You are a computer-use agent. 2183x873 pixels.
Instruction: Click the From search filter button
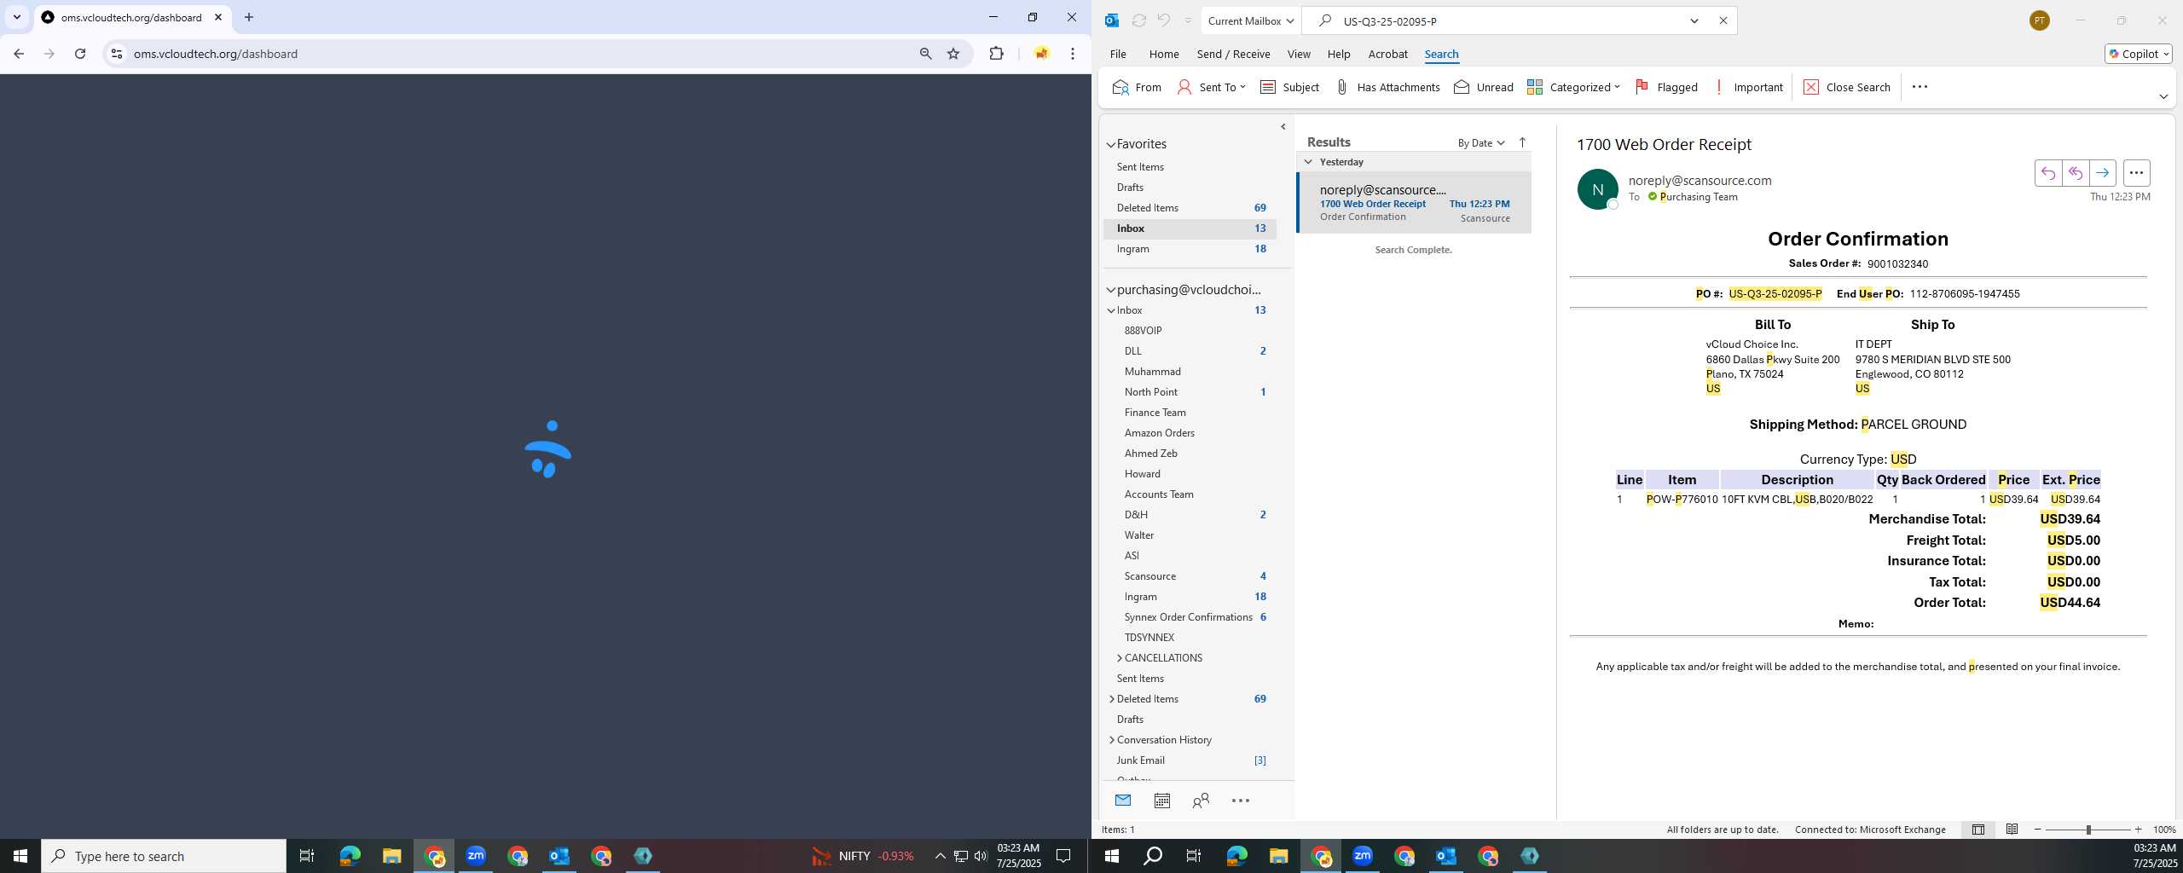1137,87
